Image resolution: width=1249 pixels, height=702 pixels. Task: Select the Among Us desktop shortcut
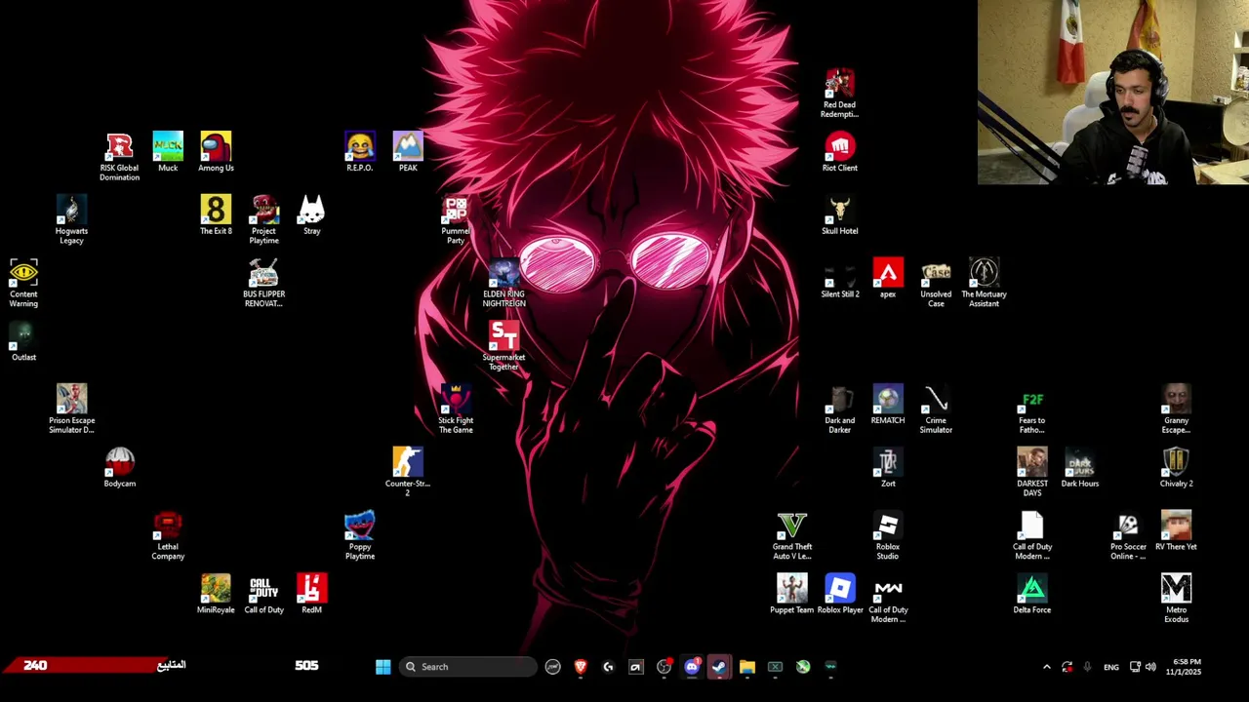(x=216, y=152)
